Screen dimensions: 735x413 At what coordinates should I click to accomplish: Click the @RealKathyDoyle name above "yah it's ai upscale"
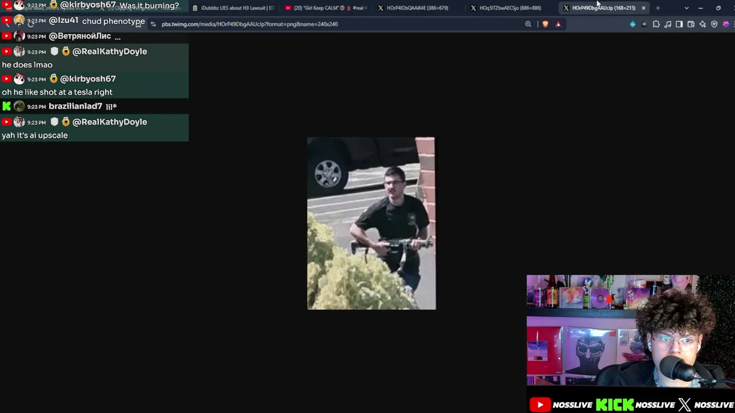coord(110,122)
